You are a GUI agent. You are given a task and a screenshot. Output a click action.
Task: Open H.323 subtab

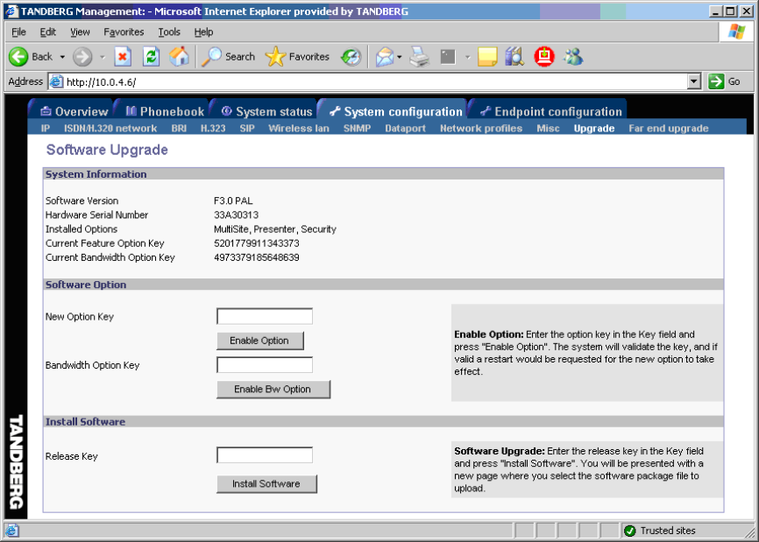[213, 128]
